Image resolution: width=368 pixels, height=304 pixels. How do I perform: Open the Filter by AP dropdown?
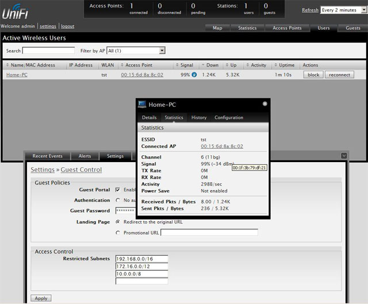(x=136, y=51)
